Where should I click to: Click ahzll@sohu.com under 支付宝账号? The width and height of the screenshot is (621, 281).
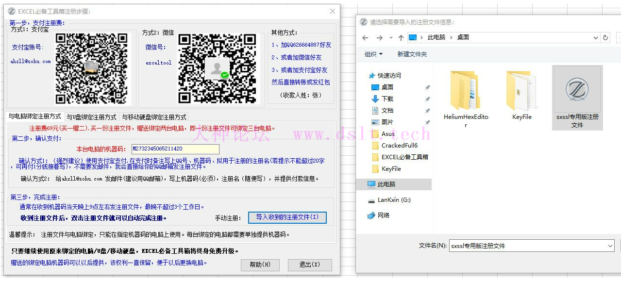coord(31,62)
